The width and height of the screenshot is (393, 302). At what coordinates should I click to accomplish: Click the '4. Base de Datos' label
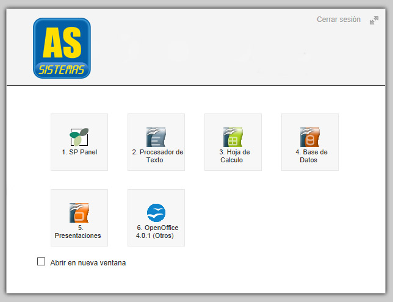pos(311,156)
